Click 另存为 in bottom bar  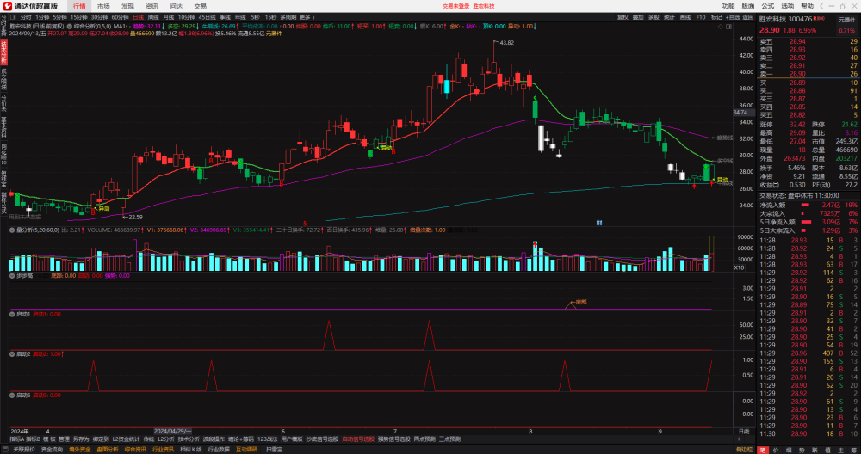click(81, 439)
